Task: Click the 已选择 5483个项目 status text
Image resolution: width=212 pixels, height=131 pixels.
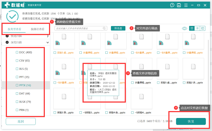Action: [155, 121]
